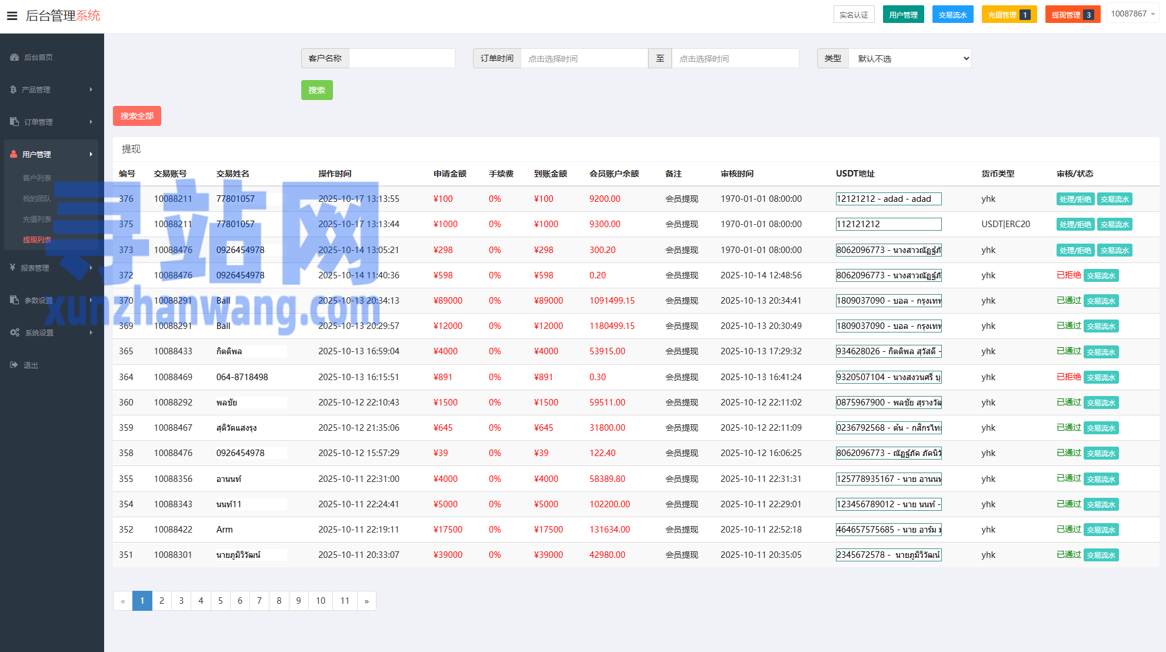Click the green 搜索 button
The width and height of the screenshot is (1166, 652).
pos(317,90)
